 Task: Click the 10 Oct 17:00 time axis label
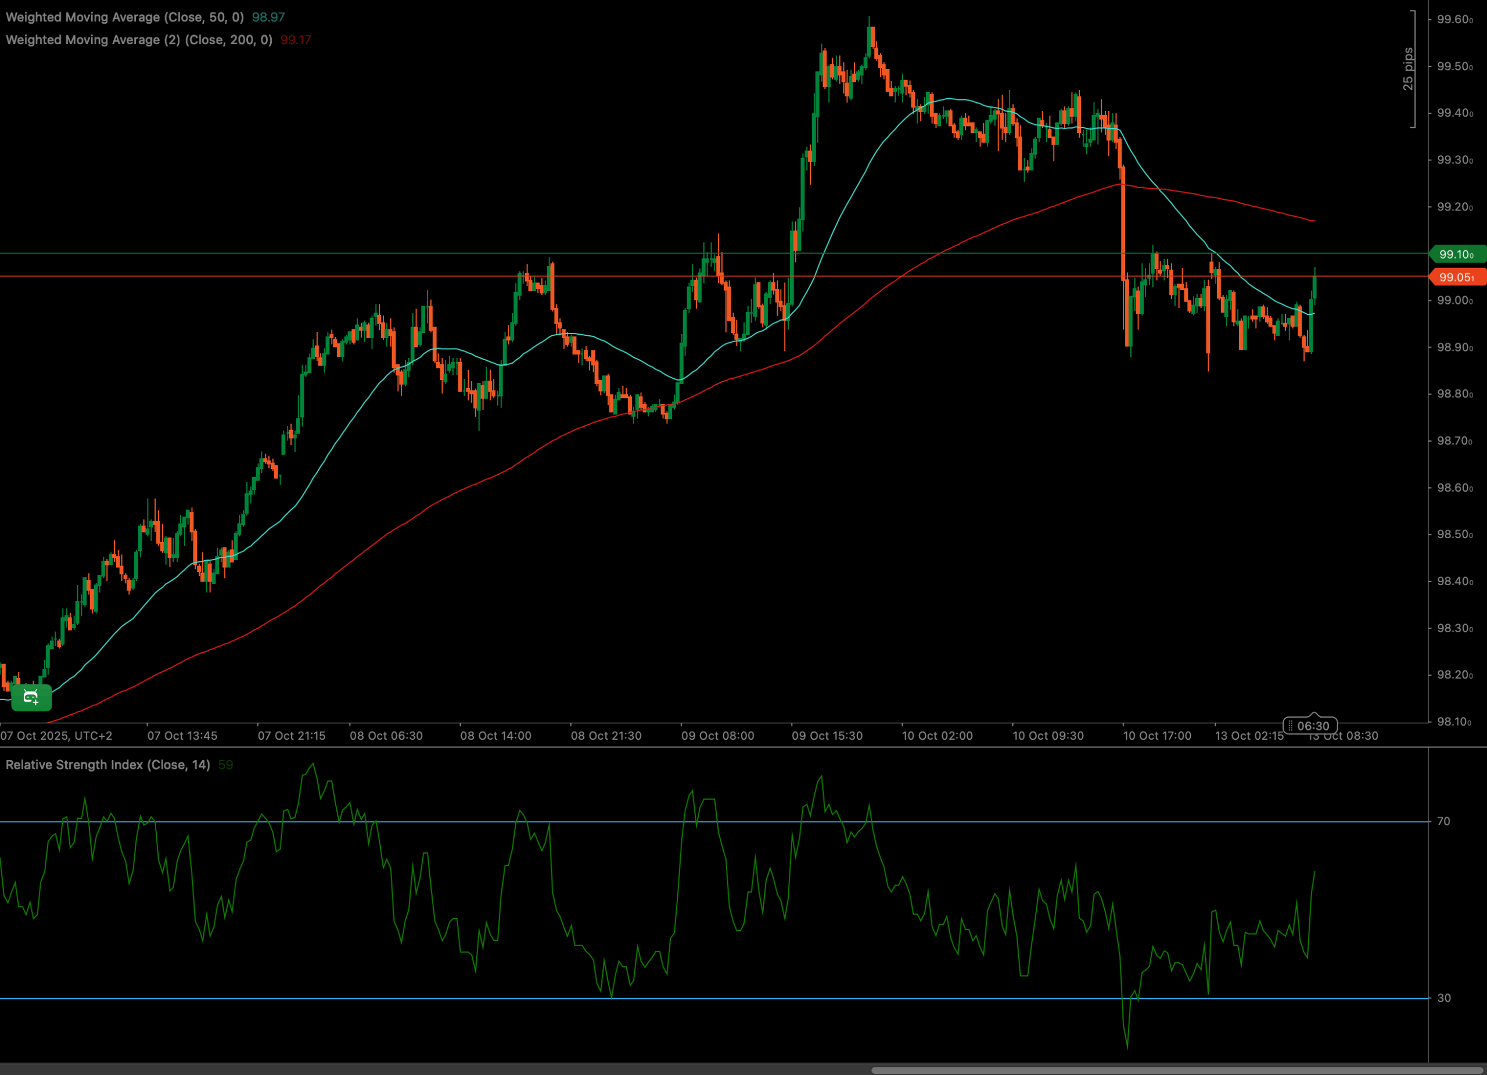1156,736
